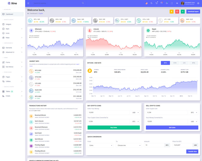Screen dimensions: 202x161
Task: Open the notifications bell
Action: tap(167, 3)
